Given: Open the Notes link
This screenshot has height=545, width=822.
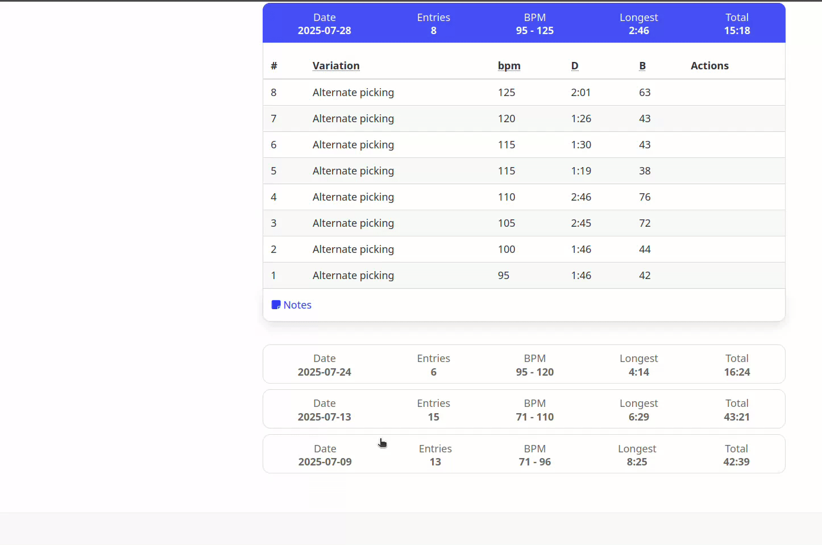Looking at the screenshot, I should [x=292, y=305].
